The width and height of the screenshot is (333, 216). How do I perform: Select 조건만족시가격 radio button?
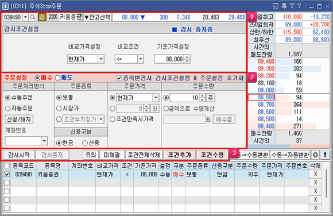pyautogui.click(x=113, y=119)
